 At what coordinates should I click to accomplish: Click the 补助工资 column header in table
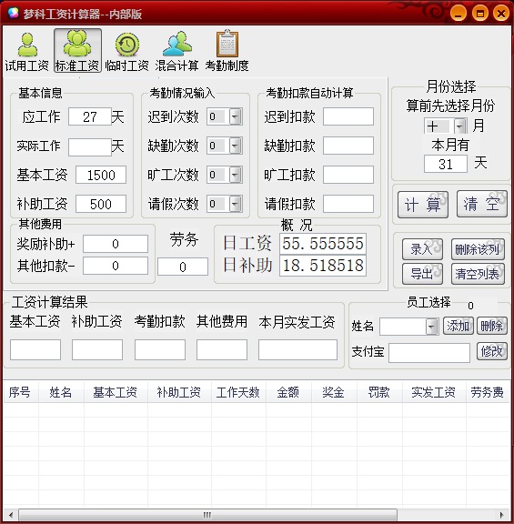click(x=179, y=392)
